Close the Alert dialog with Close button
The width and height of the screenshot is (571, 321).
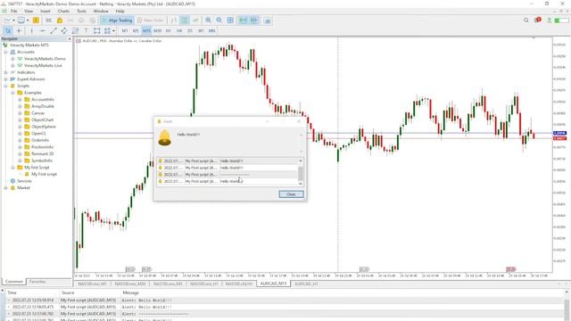(291, 194)
